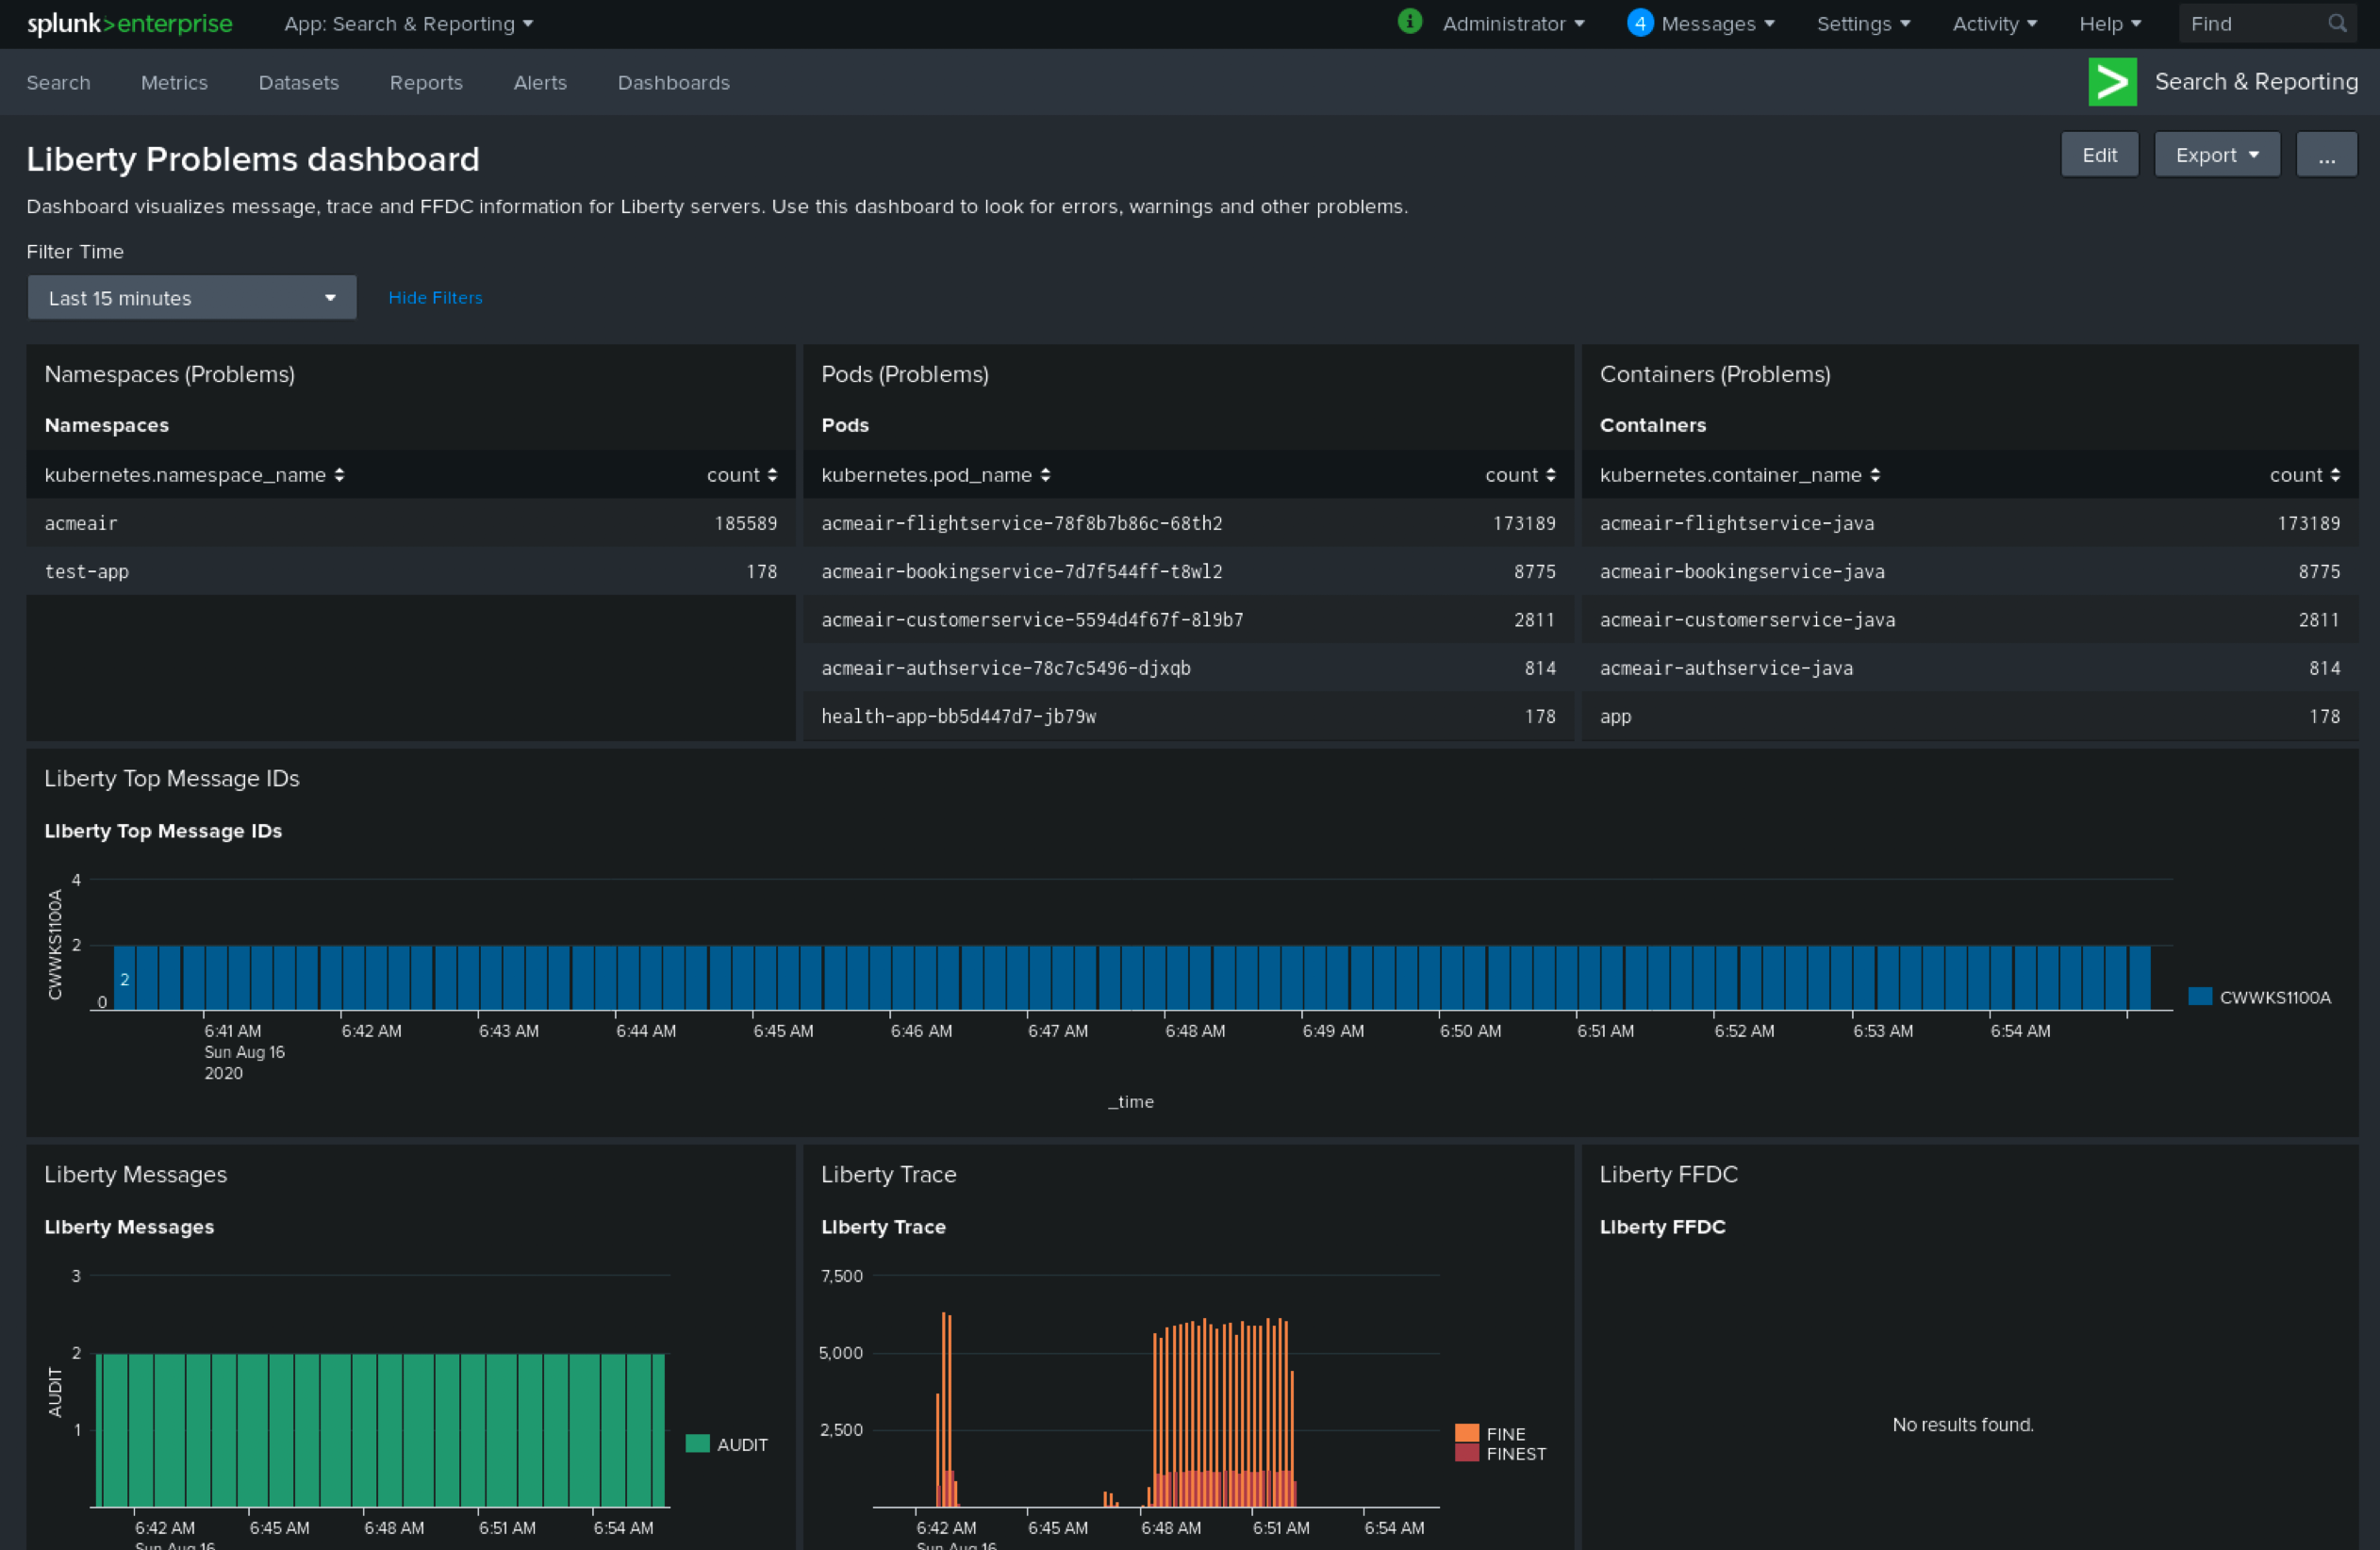Screen dimensions: 2380x1550
Task: Click the blue Messages count badge
Action: 1639,23
